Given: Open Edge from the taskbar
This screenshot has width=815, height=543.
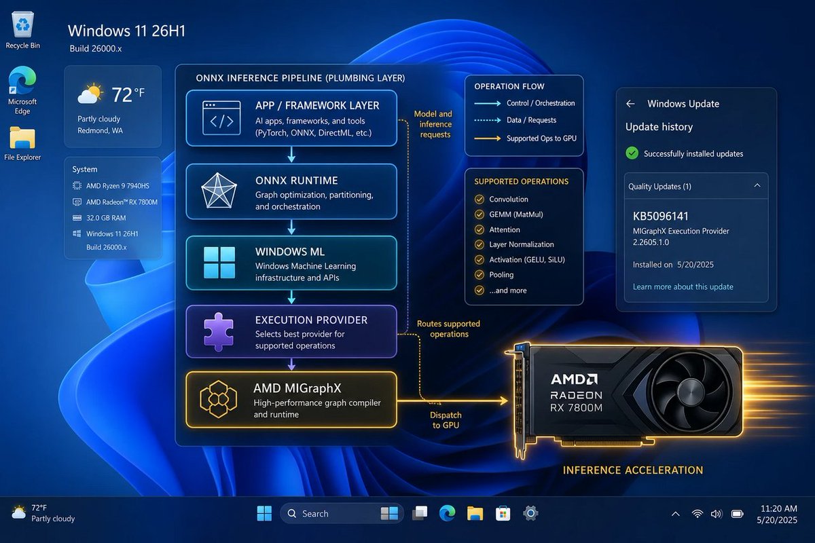Looking at the screenshot, I should coord(447,513).
